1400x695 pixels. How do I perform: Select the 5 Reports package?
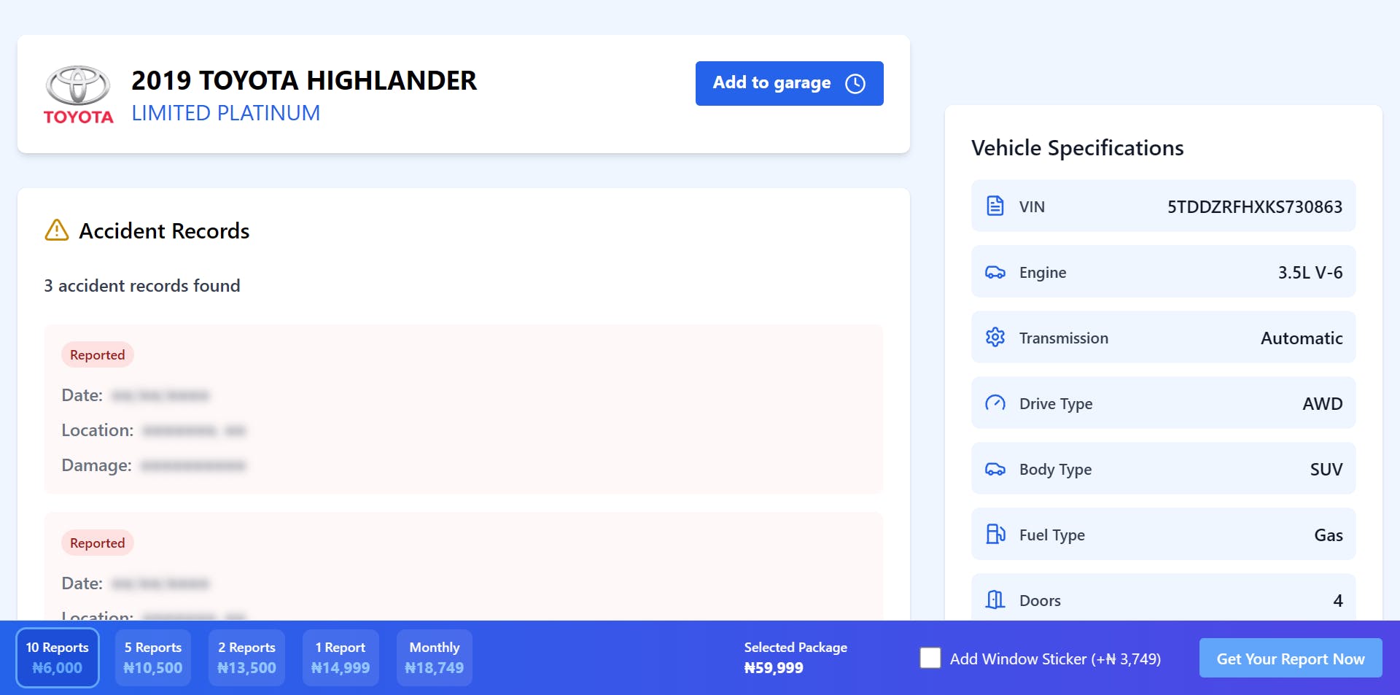point(152,657)
